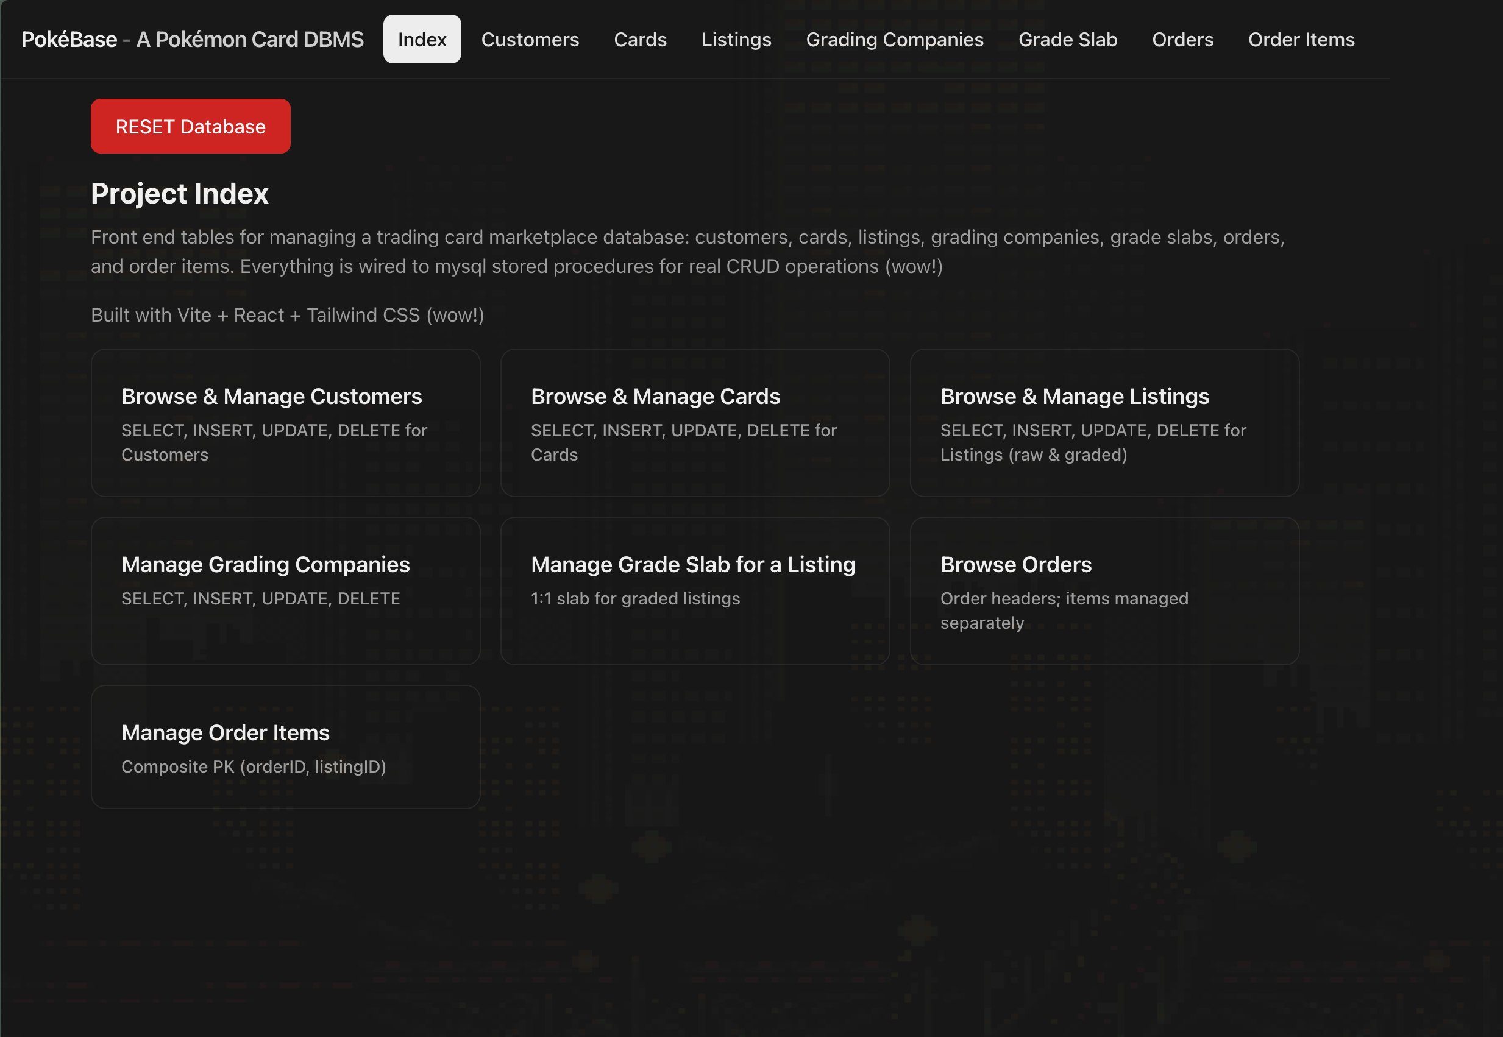Open Browse & Manage Cards card
This screenshot has height=1037, width=1503.
click(x=695, y=423)
